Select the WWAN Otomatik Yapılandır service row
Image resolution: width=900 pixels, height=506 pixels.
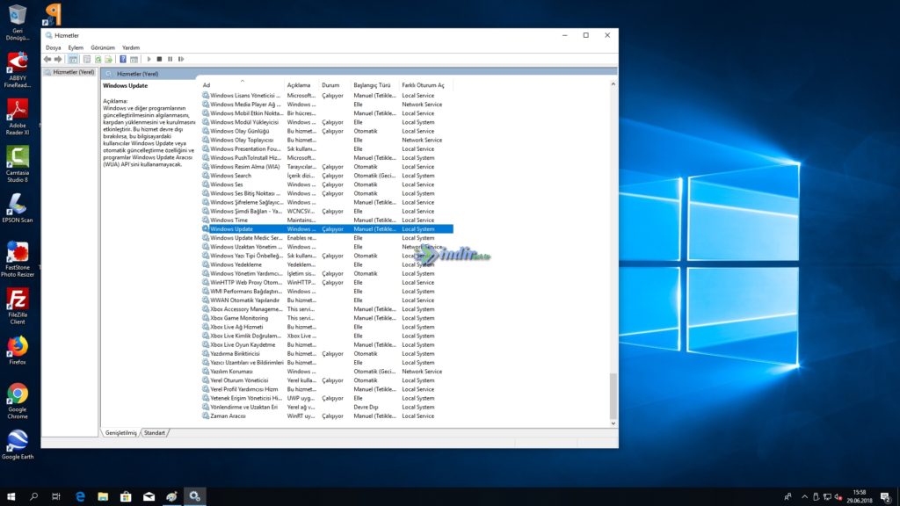[327, 300]
